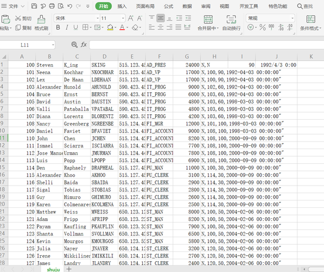Toggle Bold formatting
This screenshot has width=324, height=272.
coord(58,27)
